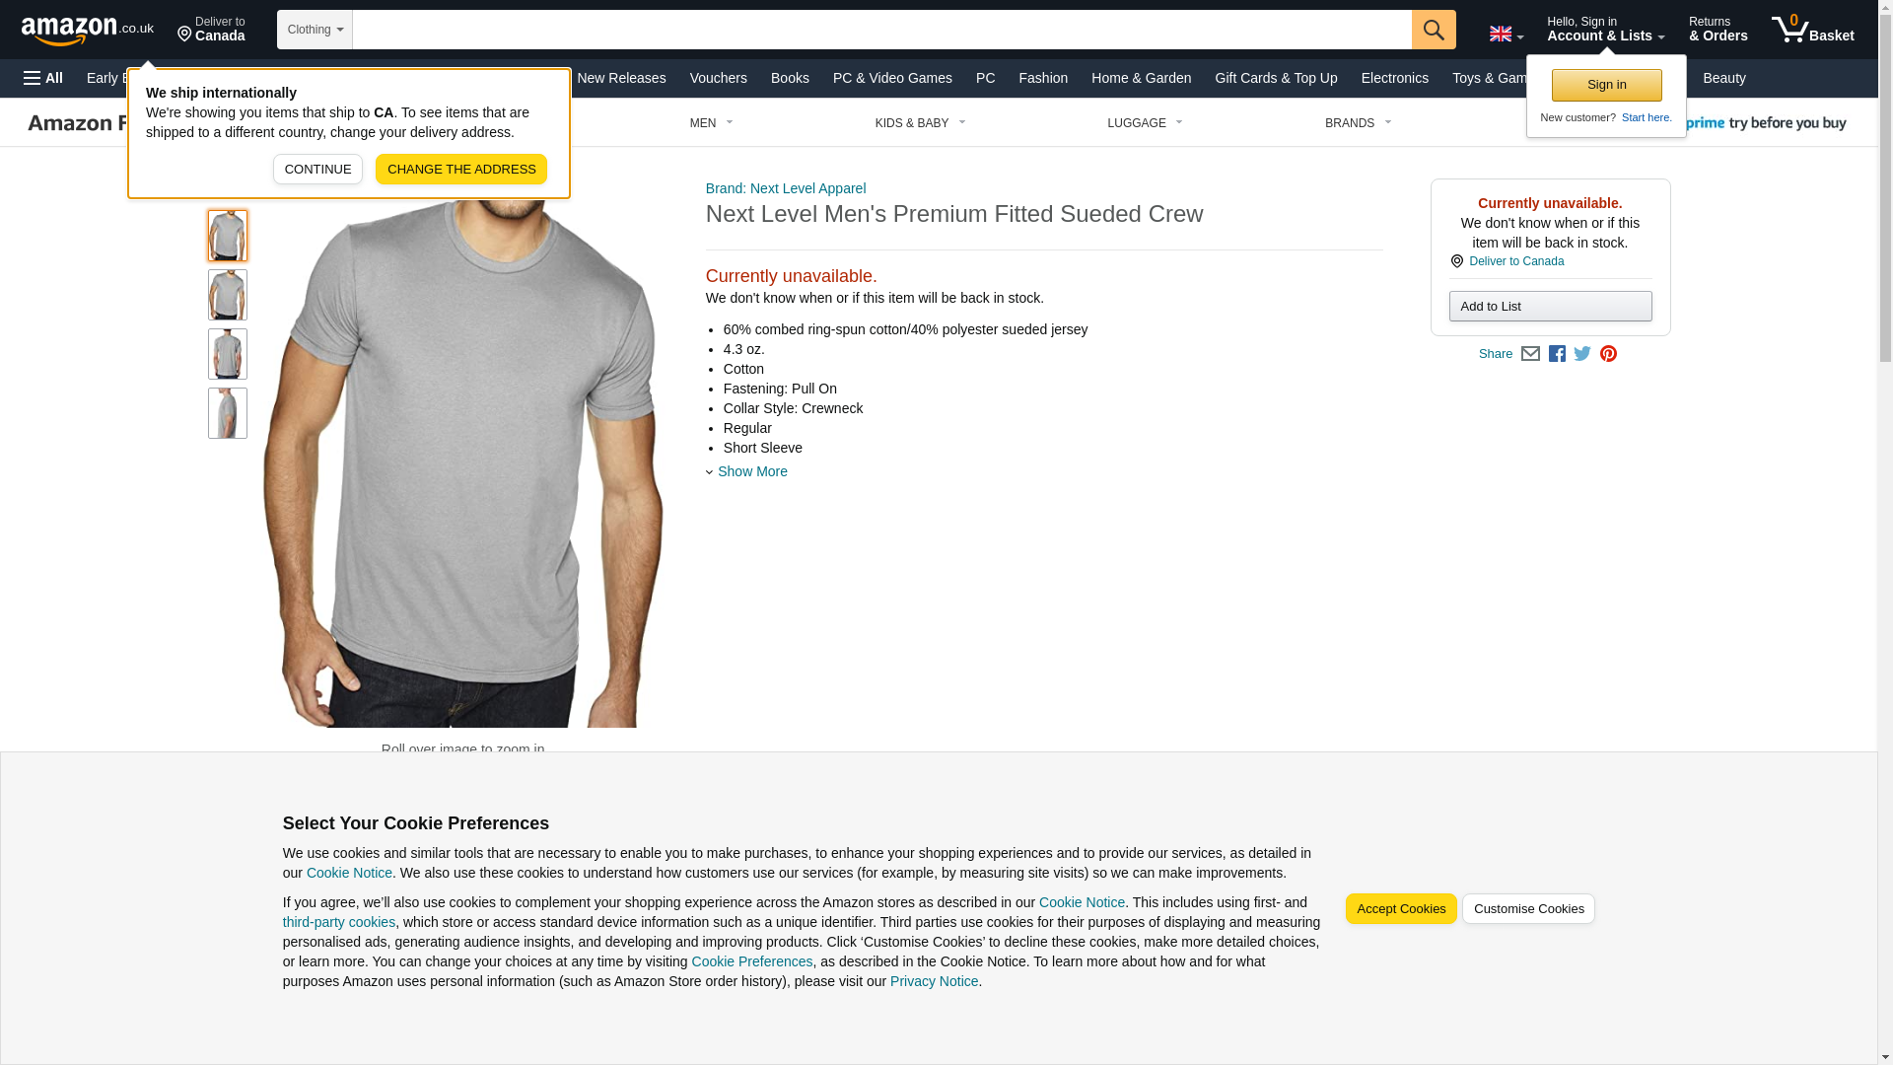Expand the Clothing search category dropdown
Viewport: 1893px width, 1065px height.
click(315, 30)
